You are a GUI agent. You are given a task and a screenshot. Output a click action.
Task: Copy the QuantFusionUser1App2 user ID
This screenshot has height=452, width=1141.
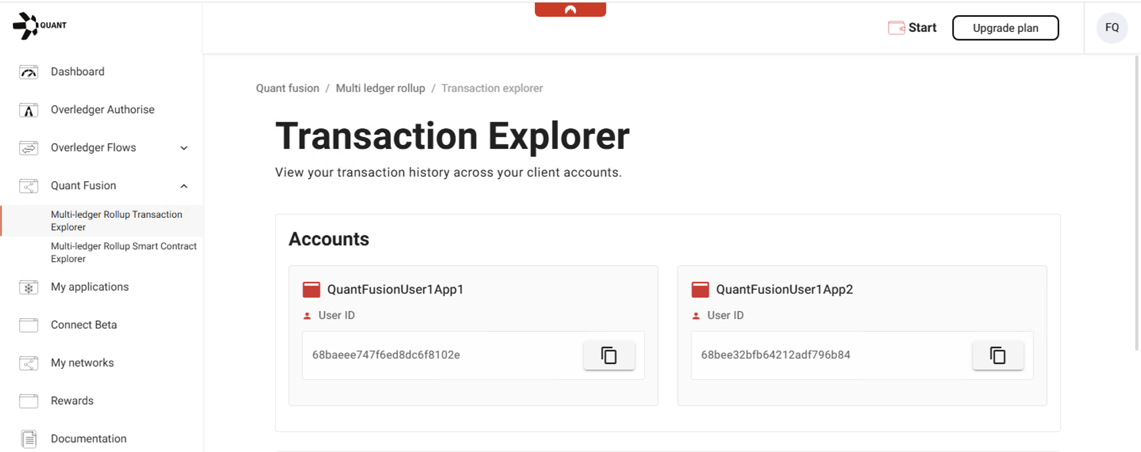pos(998,355)
